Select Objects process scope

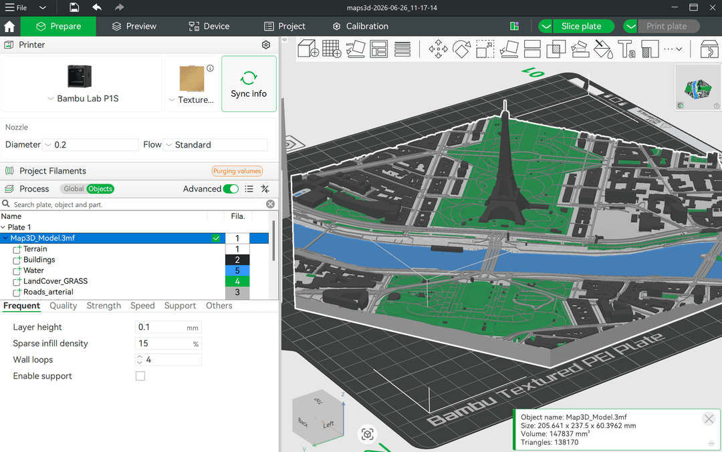tap(100, 188)
